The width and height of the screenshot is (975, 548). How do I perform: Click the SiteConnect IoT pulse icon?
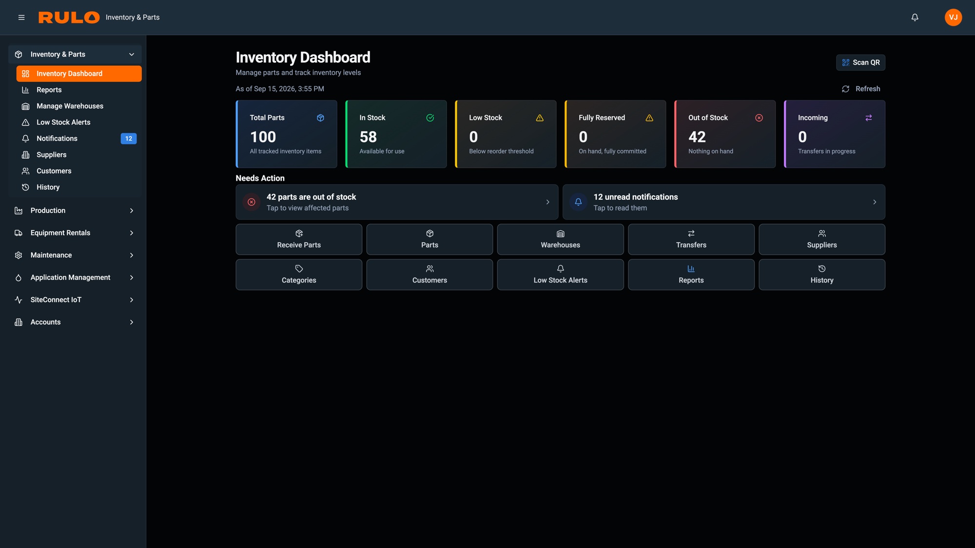tap(19, 300)
